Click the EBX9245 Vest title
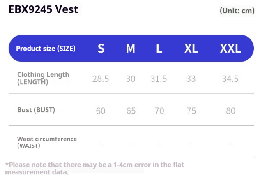Screen dimensions: 260x190 43,9
